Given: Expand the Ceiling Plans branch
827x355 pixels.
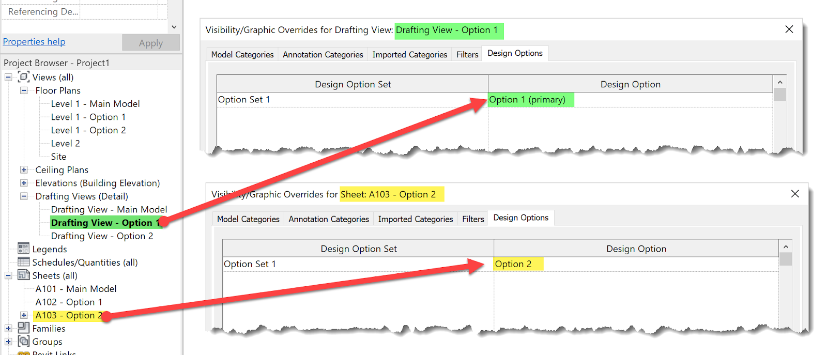Looking at the screenshot, I should point(24,169).
